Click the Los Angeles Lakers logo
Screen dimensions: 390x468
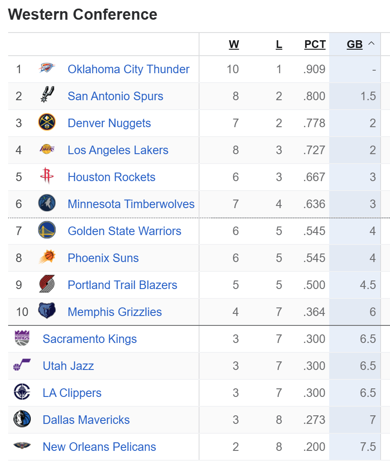pyautogui.click(x=47, y=150)
